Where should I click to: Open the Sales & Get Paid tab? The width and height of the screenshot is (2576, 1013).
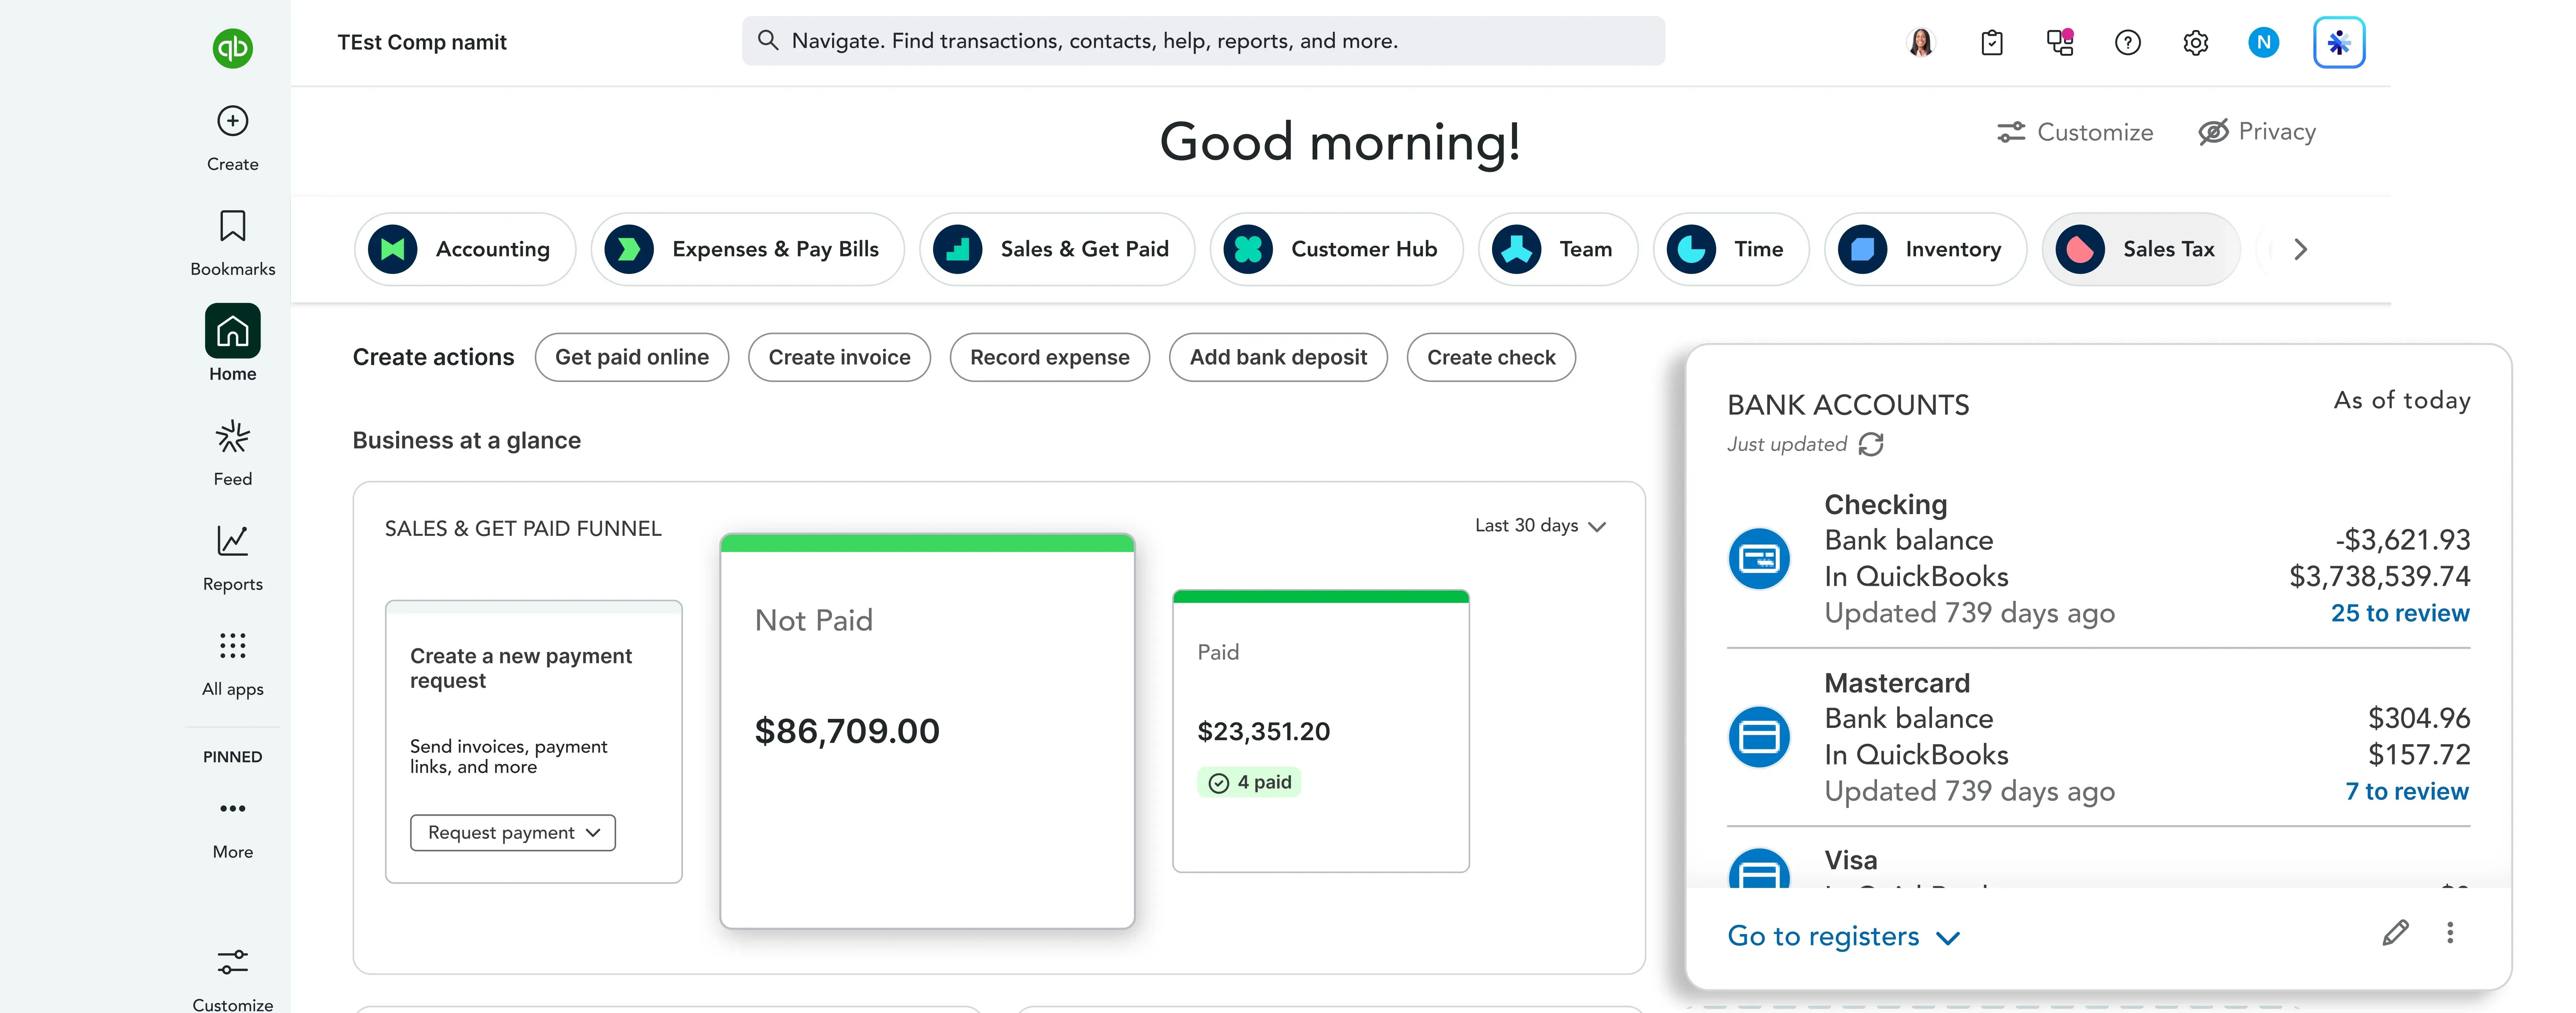tap(1057, 249)
